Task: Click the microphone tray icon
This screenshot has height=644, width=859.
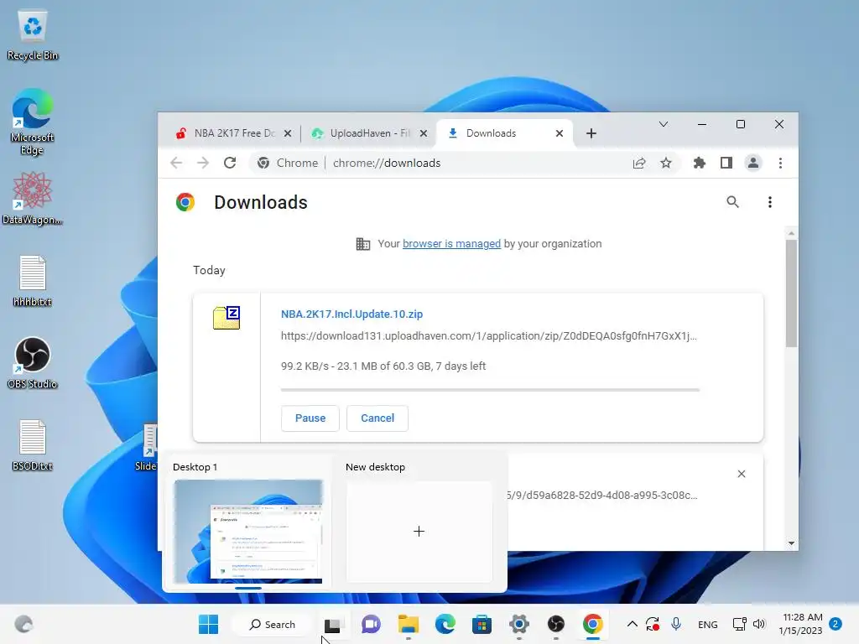Action: tap(676, 624)
